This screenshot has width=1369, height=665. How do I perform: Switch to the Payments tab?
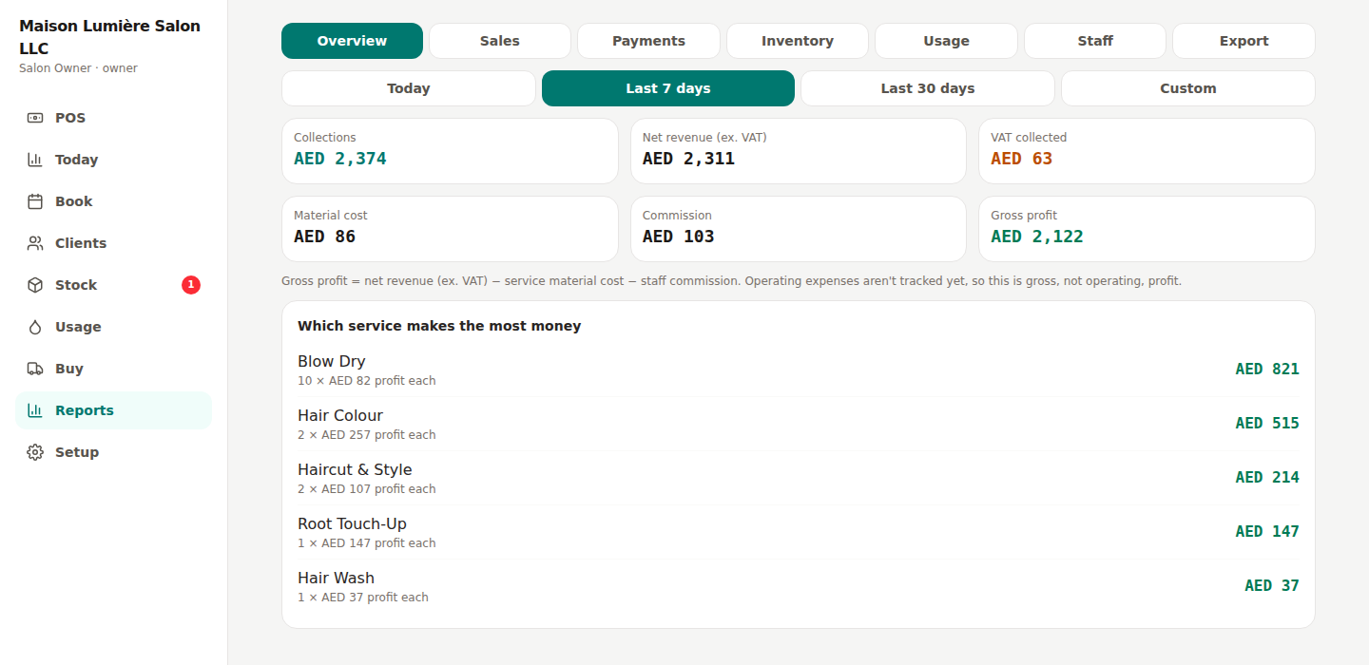648,41
